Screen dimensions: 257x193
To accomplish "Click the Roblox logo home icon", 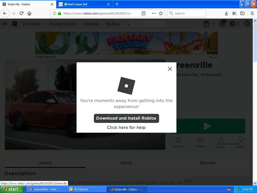I will click(15, 24).
